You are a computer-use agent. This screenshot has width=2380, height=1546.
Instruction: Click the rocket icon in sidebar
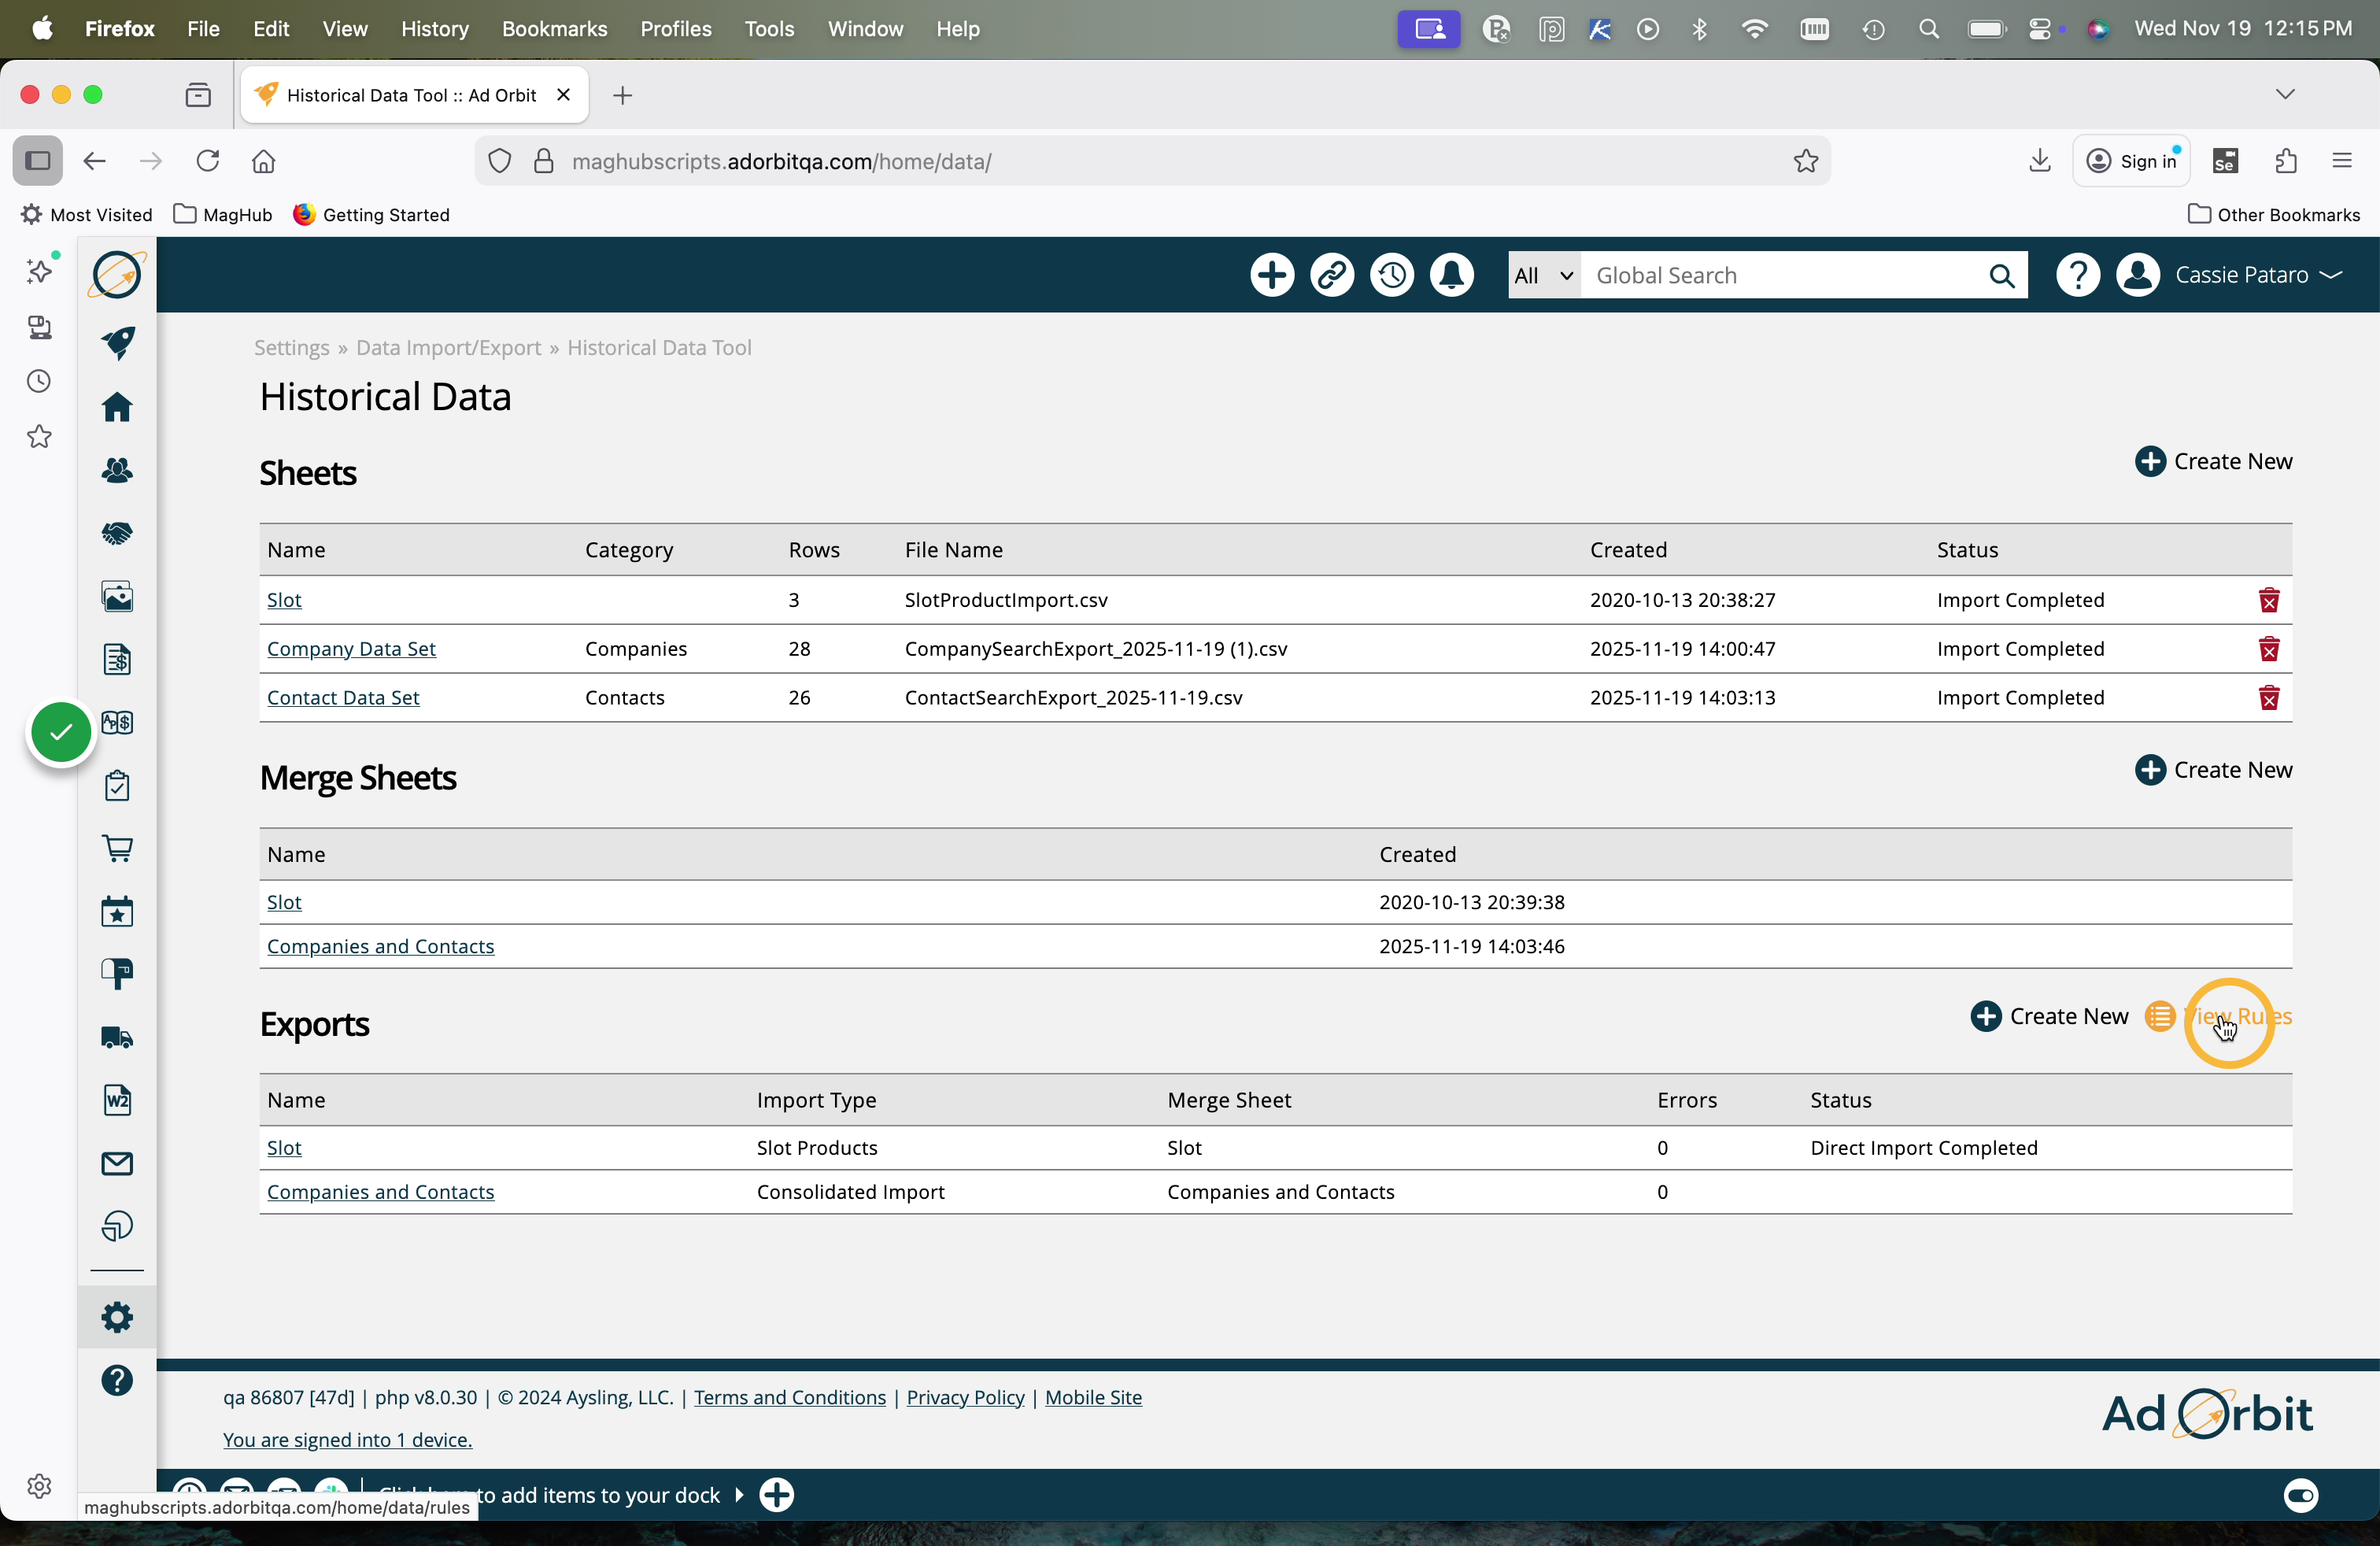(117, 342)
